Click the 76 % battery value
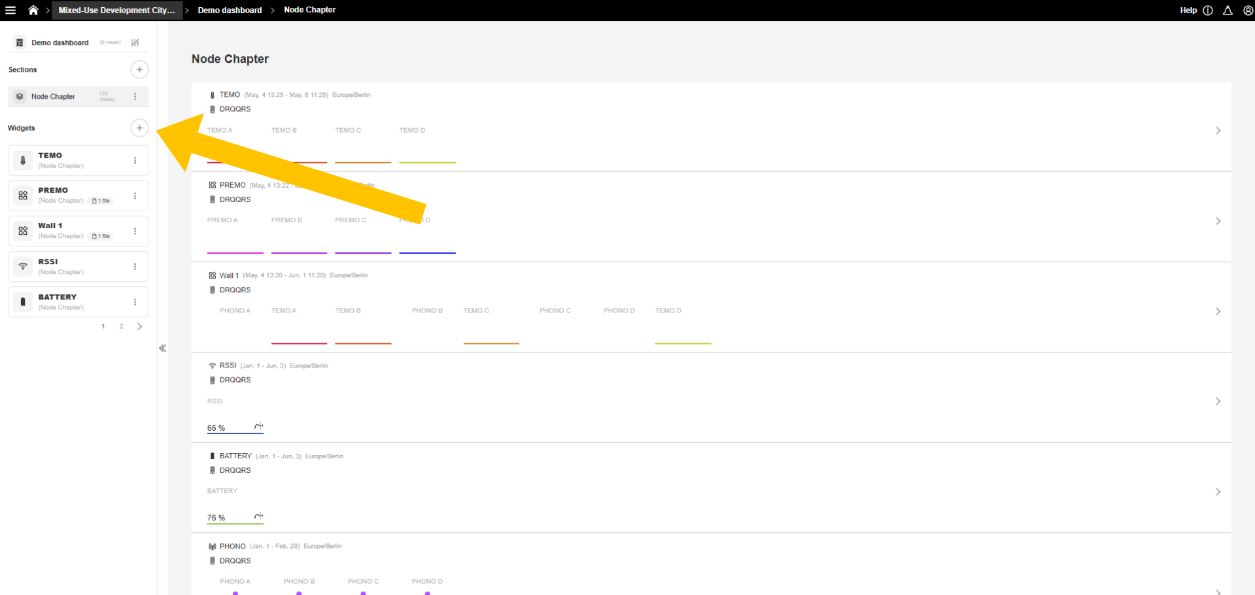Image resolution: width=1255 pixels, height=595 pixels. 216,518
